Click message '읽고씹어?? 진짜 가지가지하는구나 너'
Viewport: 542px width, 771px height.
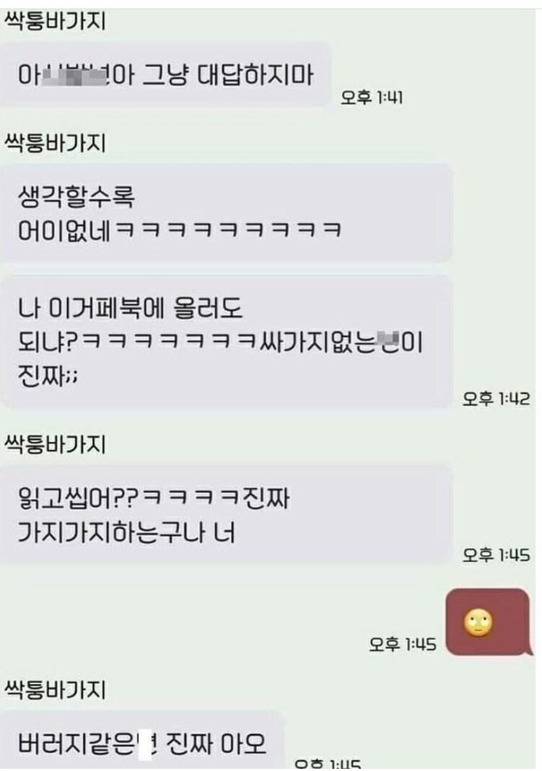click(x=226, y=515)
